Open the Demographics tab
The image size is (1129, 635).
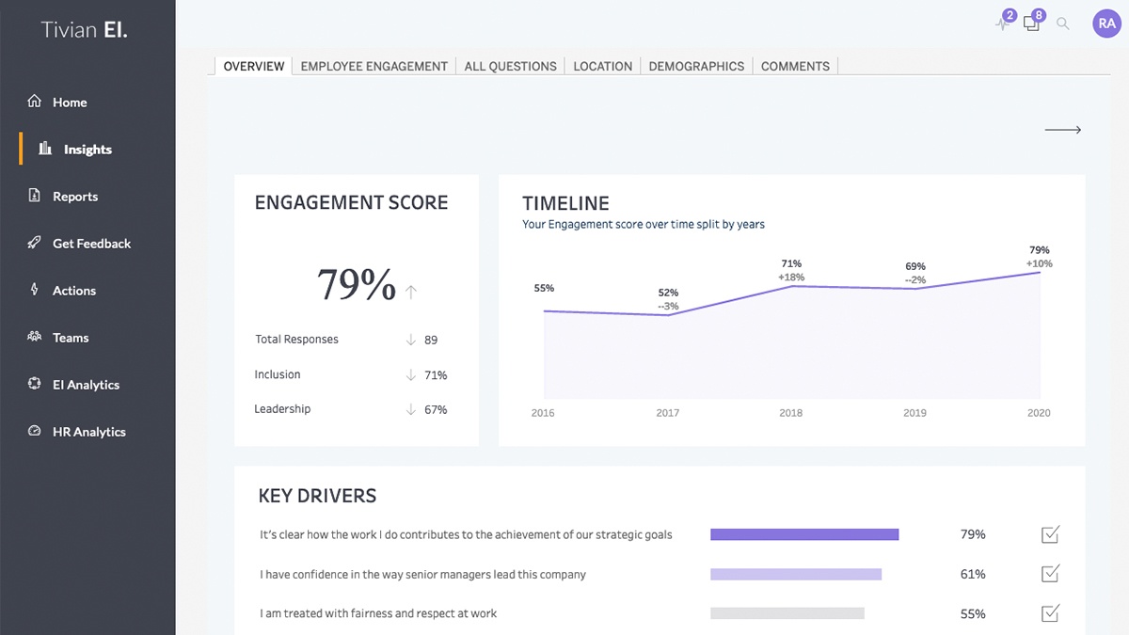tap(696, 66)
